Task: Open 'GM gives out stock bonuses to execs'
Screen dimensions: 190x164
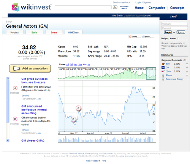Action: pyautogui.click(x=34, y=80)
